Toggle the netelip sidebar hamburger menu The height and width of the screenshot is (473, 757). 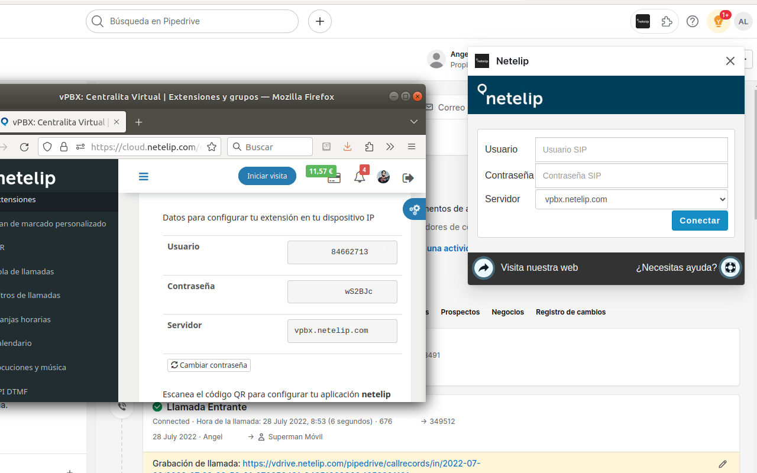(x=143, y=176)
